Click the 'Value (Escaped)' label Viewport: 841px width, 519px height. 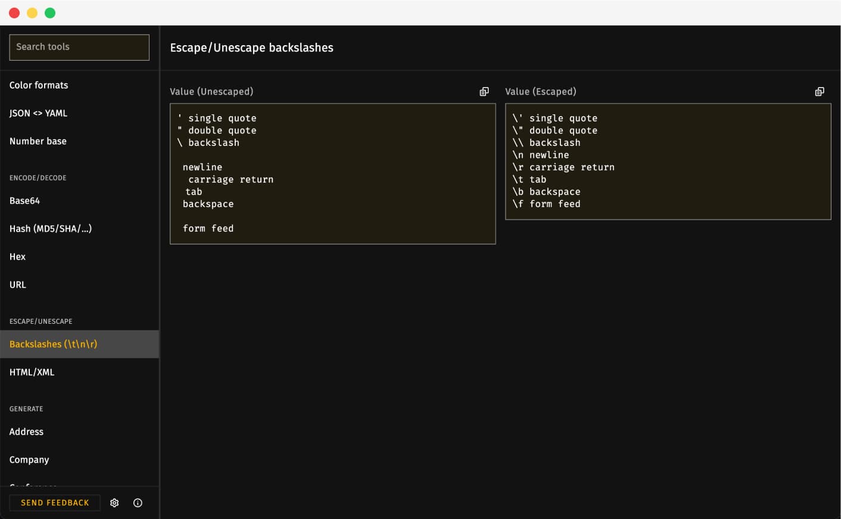click(x=541, y=92)
